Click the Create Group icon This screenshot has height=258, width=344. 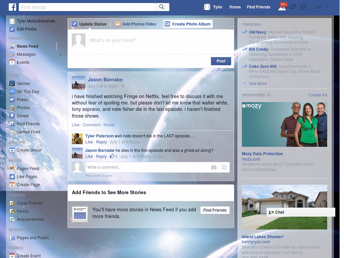[12, 150]
